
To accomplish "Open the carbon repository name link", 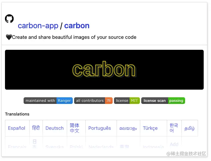I will (x=77, y=26).
